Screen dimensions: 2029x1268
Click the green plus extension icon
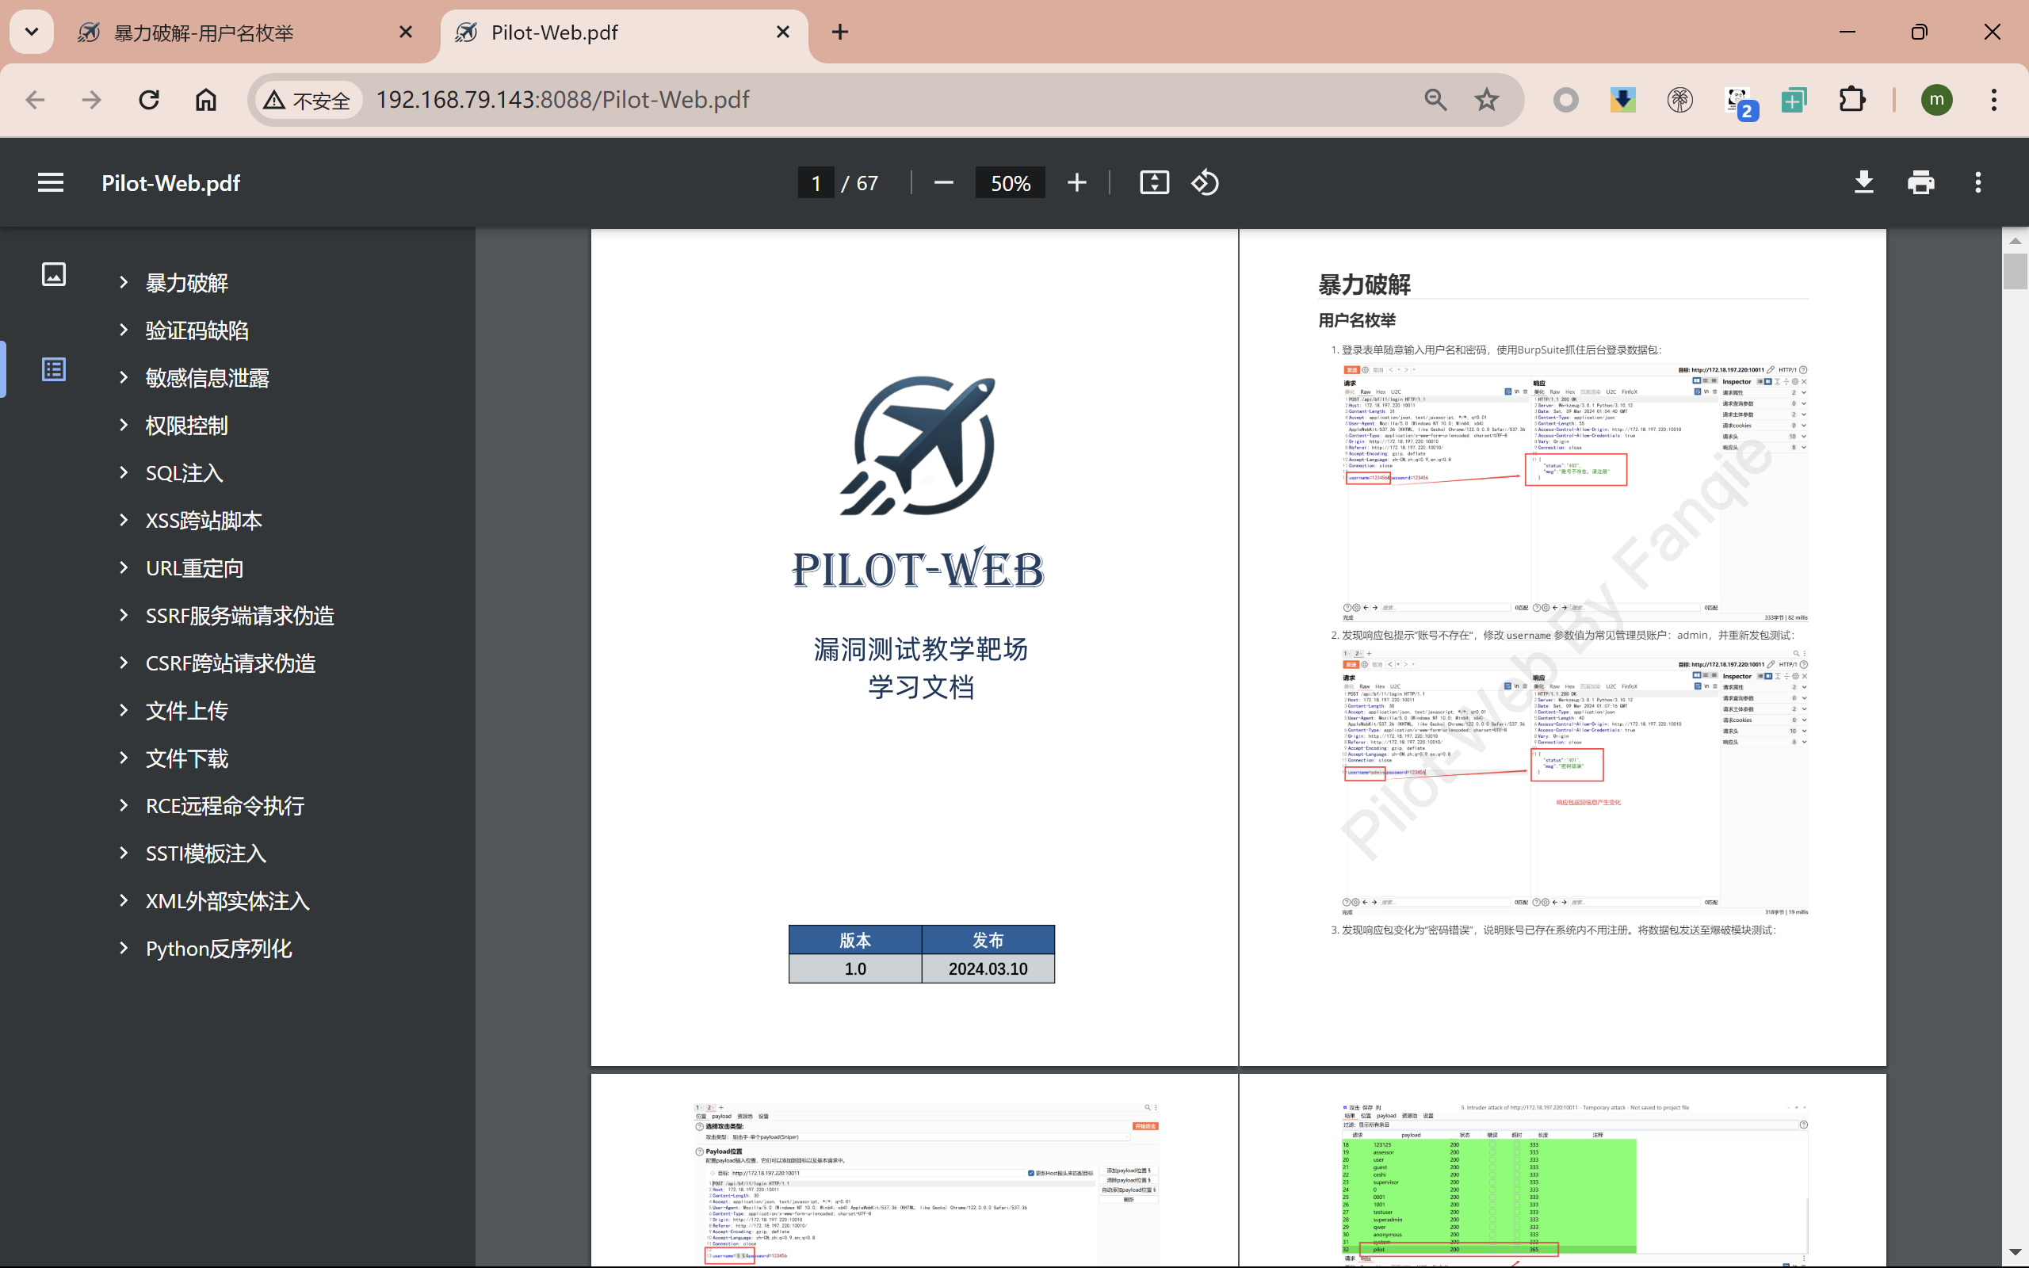[1794, 101]
